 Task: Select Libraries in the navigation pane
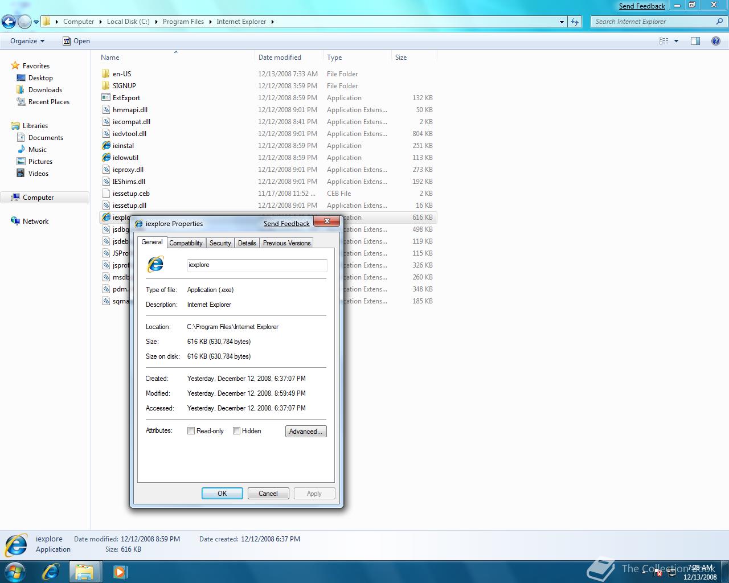[35, 126]
